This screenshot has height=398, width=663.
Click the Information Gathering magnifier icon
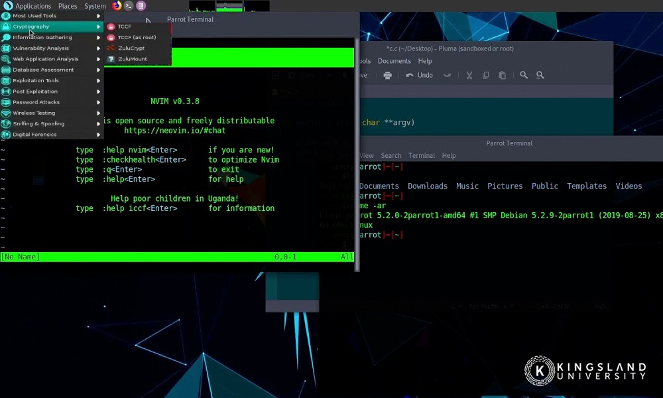pyautogui.click(x=6, y=37)
